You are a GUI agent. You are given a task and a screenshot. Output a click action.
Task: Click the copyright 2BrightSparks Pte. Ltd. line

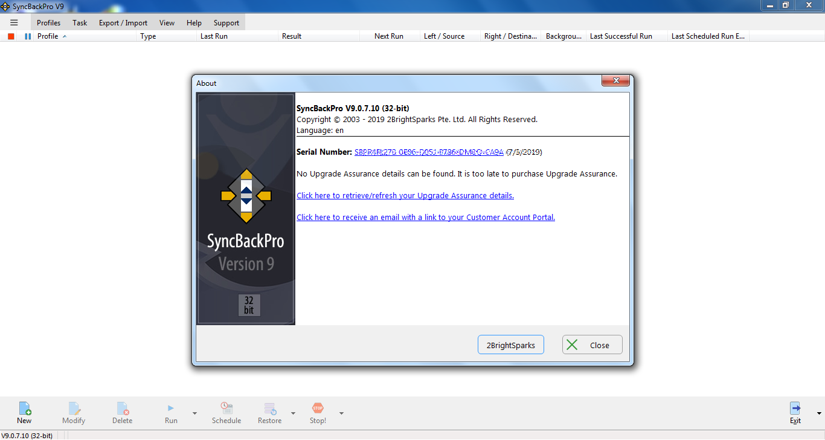(x=417, y=120)
